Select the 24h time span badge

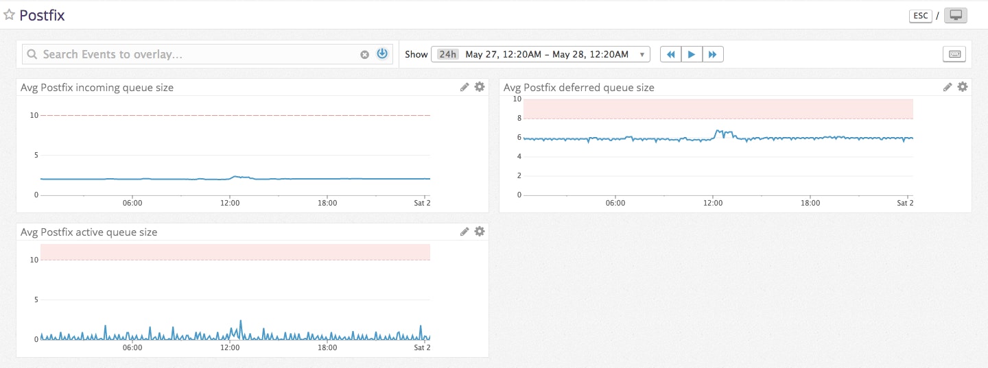(x=447, y=54)
